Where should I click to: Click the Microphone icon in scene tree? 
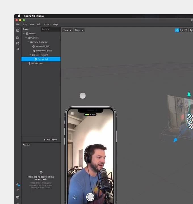coord(29,63)
